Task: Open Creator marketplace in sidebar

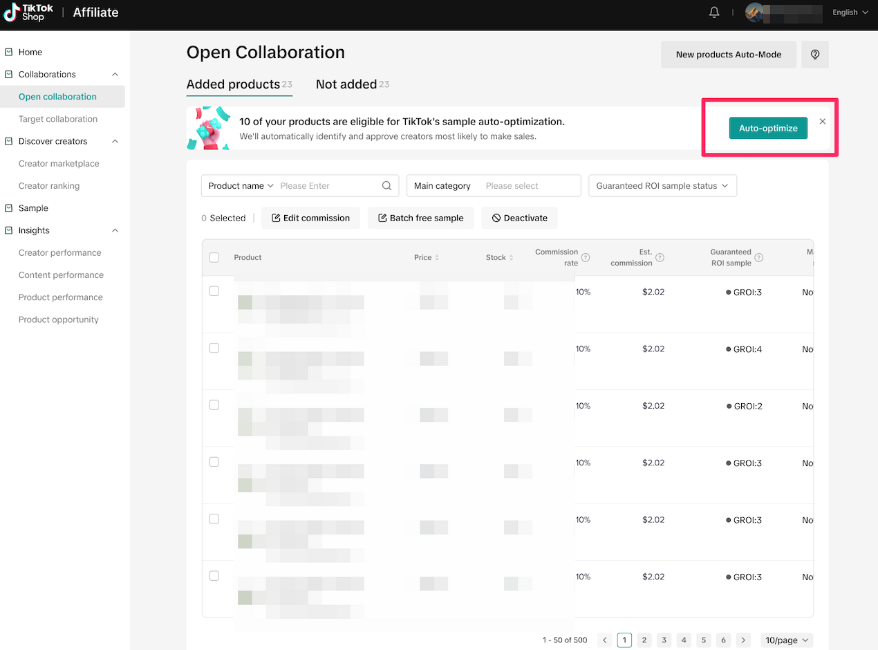Action: 59,164
